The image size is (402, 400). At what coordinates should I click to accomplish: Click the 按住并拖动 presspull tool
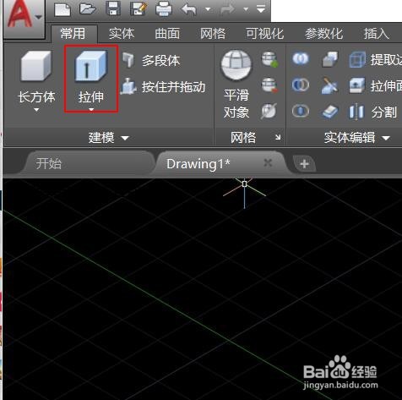tap(163, 86)
